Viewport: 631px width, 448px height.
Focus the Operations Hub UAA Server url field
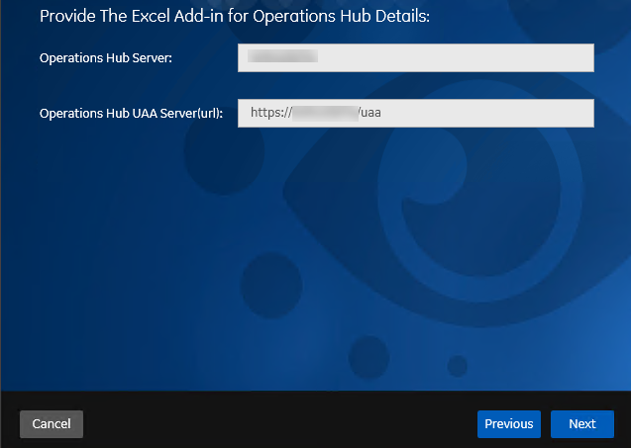click(x=416, y=114)
